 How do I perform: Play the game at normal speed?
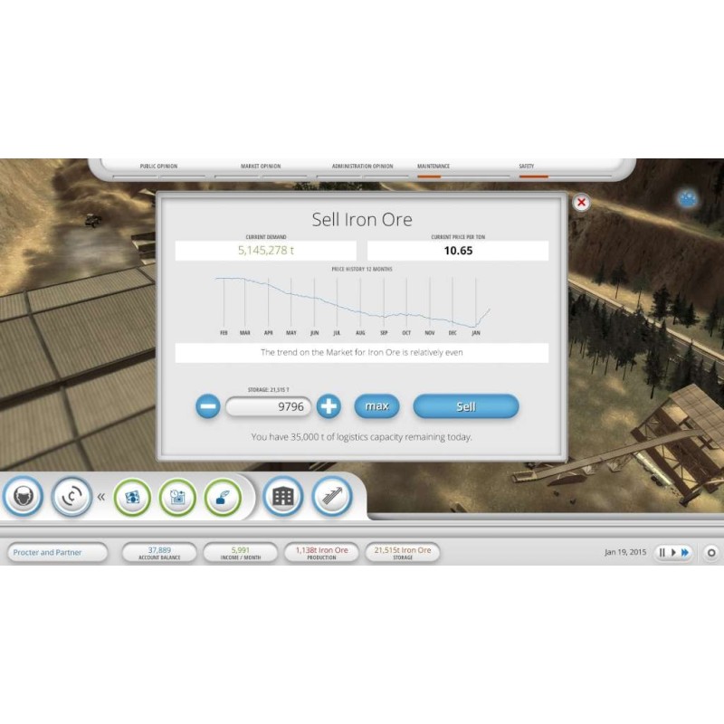coord(673,552)
